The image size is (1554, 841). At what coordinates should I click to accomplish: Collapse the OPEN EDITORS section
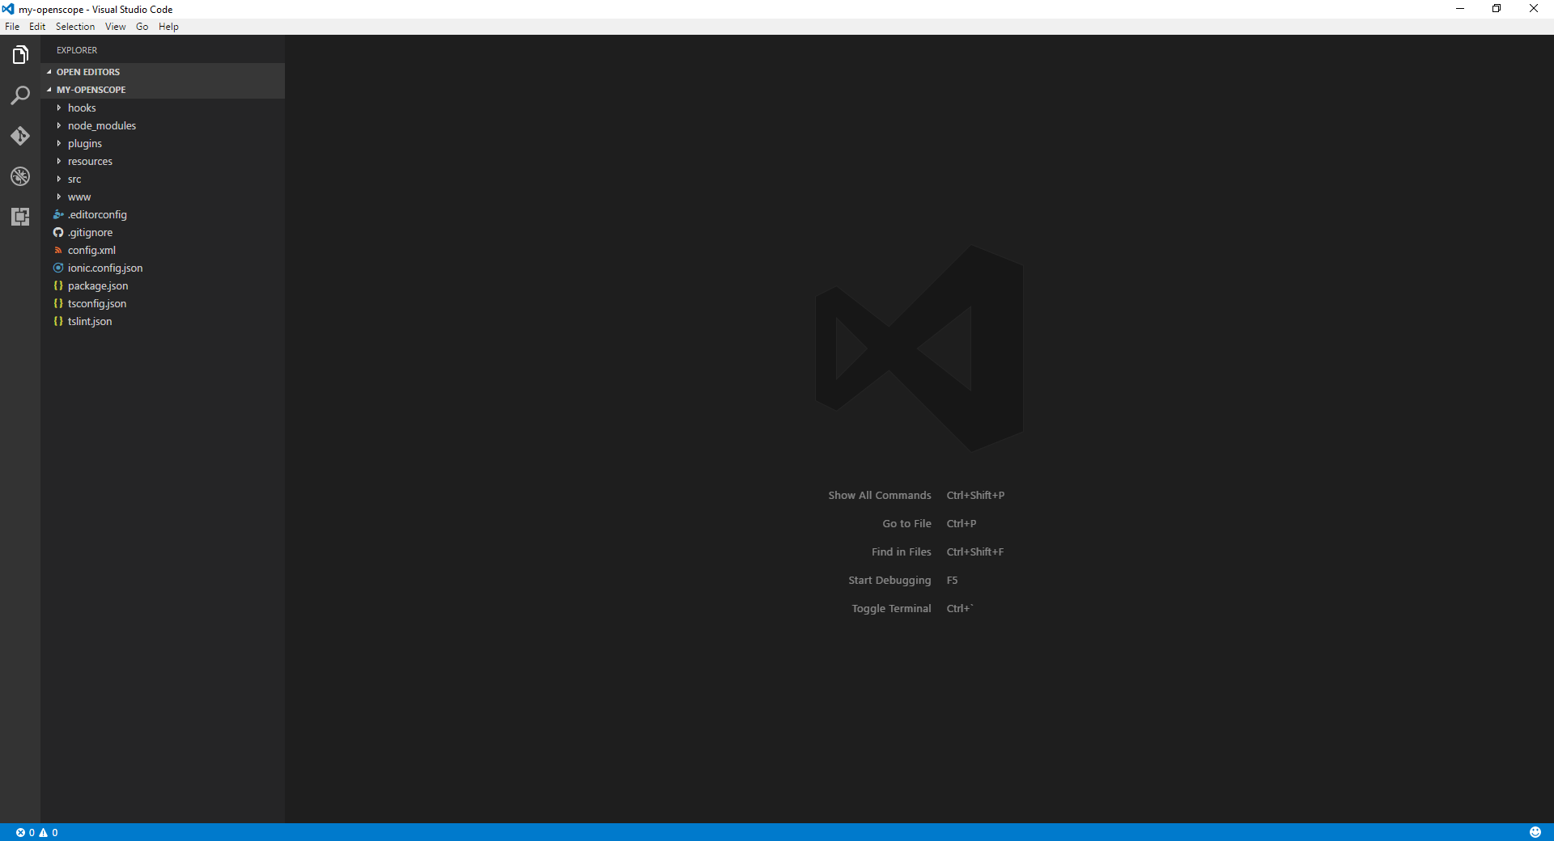click(163, 72)
